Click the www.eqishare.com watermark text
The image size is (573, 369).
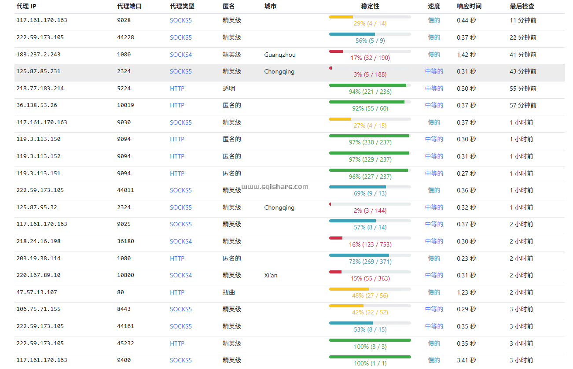tap(275, 186)
